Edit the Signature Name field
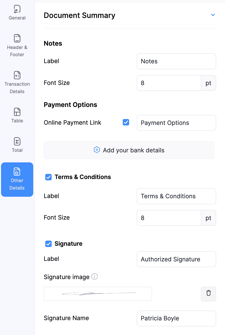 [176, 318]
